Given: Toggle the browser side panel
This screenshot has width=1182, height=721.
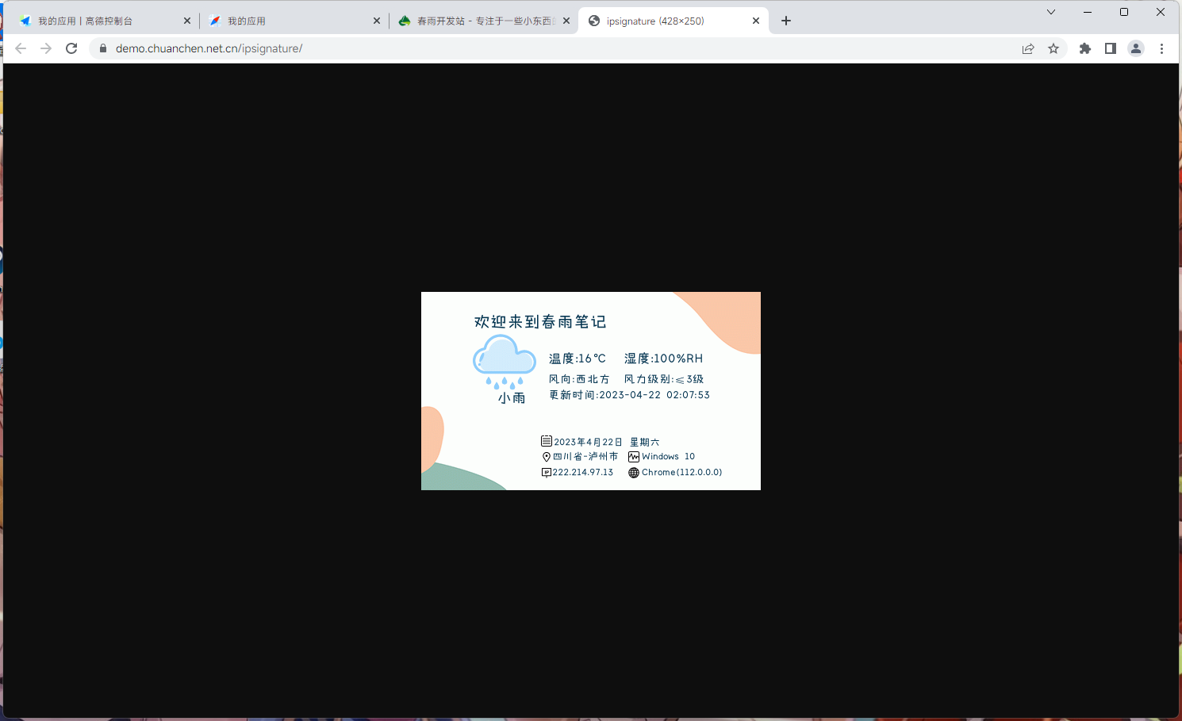Looking at the screenshot, I should (1111, 48).
